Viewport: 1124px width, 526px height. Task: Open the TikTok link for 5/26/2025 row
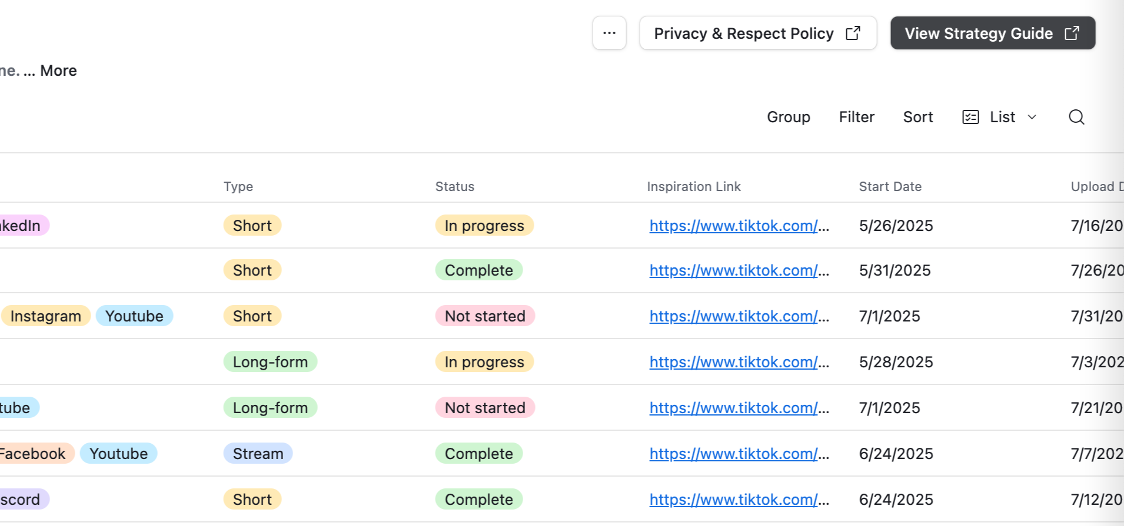(739, 226)
